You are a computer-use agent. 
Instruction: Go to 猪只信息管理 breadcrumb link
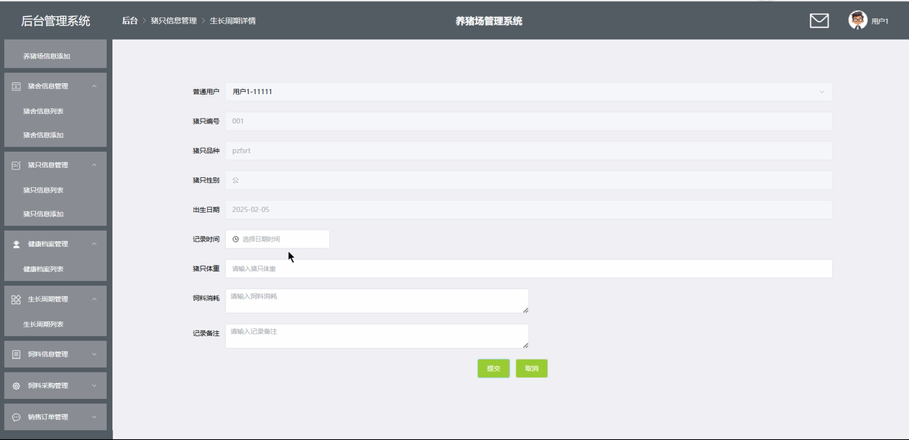click(x=174, y=21)
